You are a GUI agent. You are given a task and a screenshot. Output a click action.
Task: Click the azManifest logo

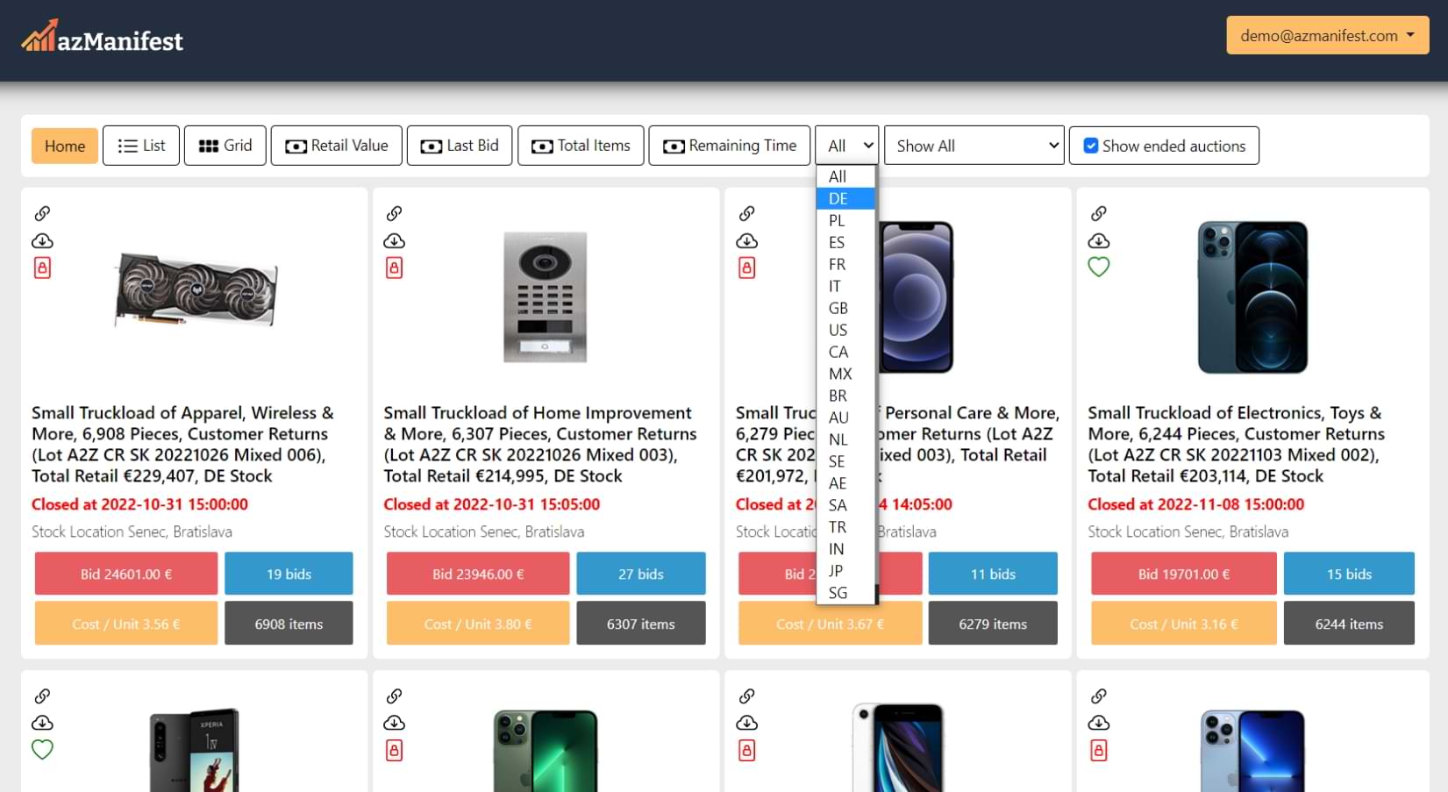103,38
